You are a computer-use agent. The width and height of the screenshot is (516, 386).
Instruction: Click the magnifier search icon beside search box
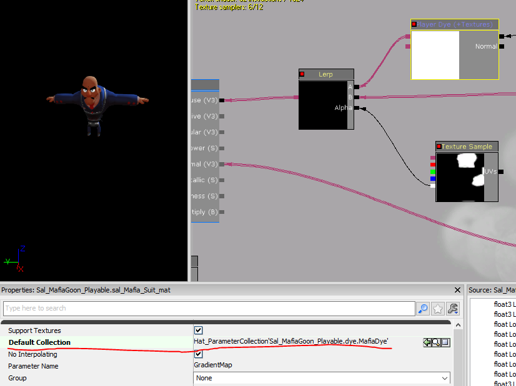[x=423, y=309]
